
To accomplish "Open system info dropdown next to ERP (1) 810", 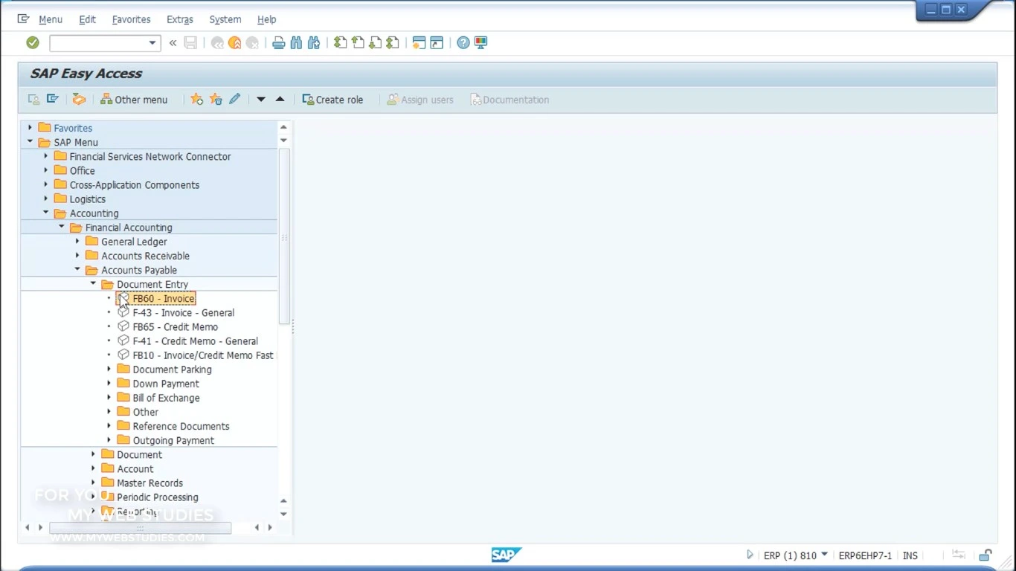I will (x=824, y=555).
